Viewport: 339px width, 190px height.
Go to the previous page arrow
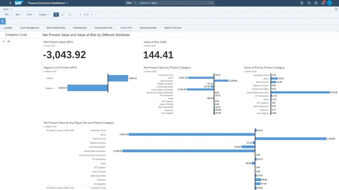click(81, 15)
